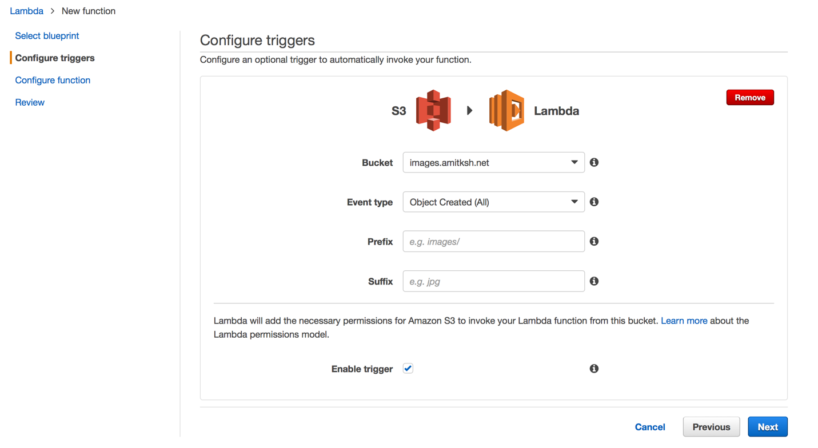Click into the Prefix input field
818x448 pixels.
pyautogui.click(x=493, y=242)
